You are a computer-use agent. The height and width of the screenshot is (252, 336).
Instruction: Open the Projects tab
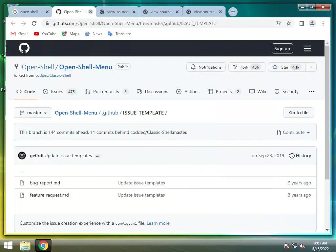224,92
